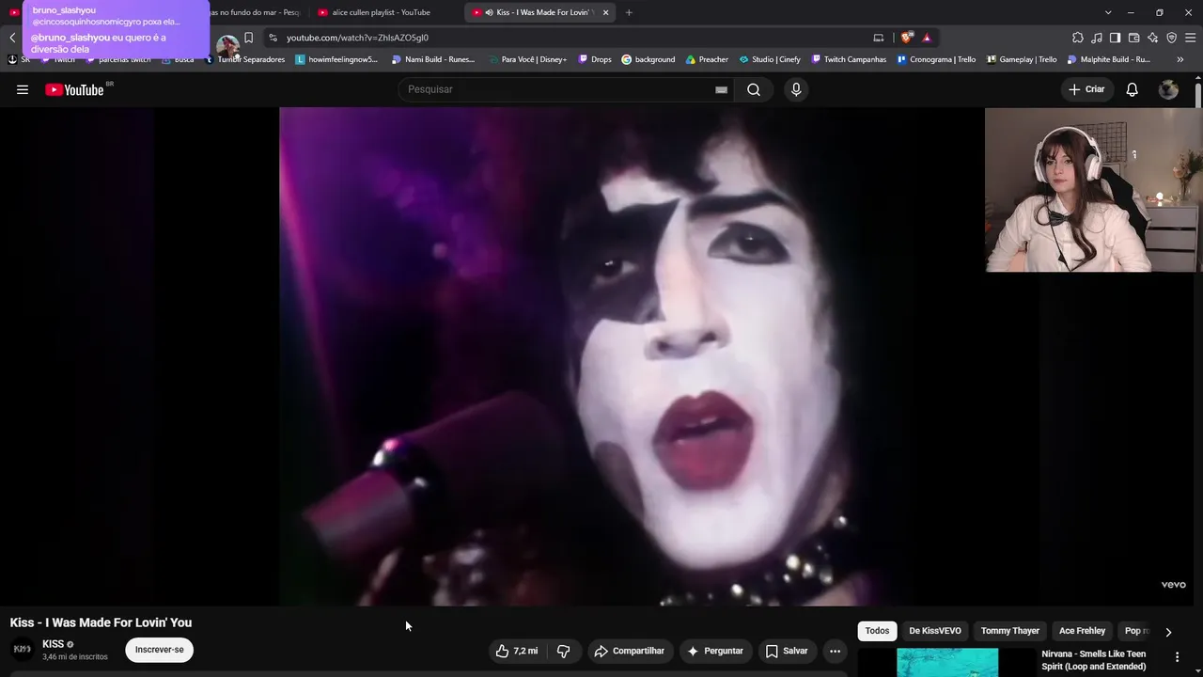Open the howimfeelingnow5 bookmark
Viewport: 1203px width, 677px height.
pos(336,59)
